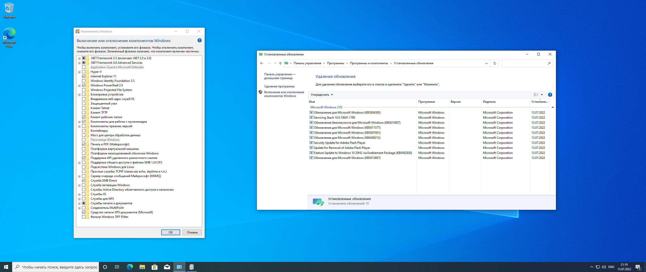646x272 pixels.
Task: Go up one level in updates window
Action: click(x=280, y=63)
